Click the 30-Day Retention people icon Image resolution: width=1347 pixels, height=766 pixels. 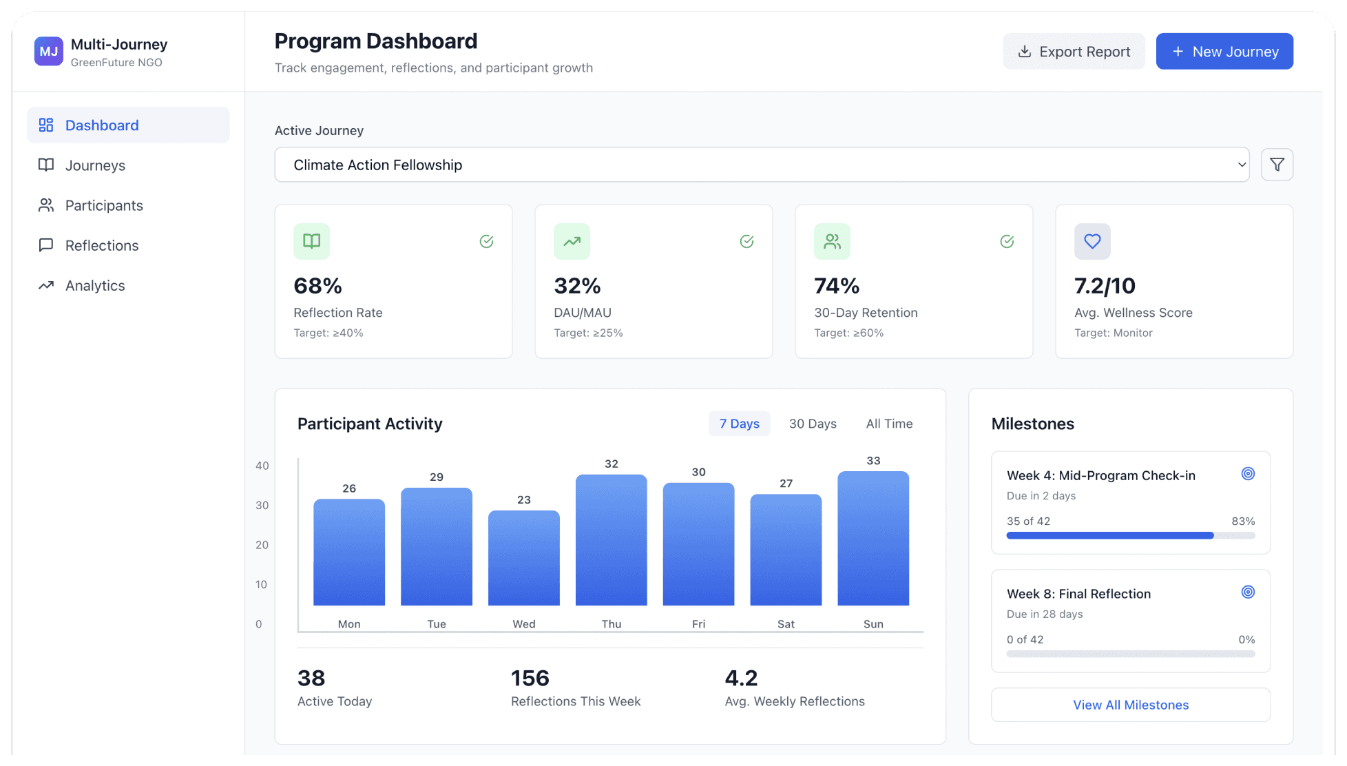tap(832, 241)
